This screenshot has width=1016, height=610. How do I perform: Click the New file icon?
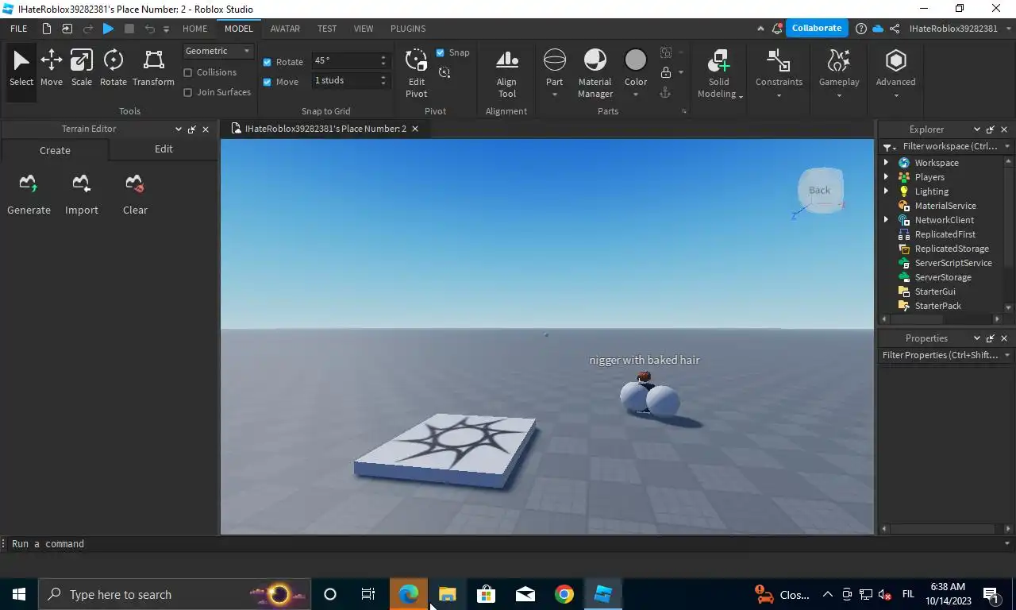click(47, 29)
